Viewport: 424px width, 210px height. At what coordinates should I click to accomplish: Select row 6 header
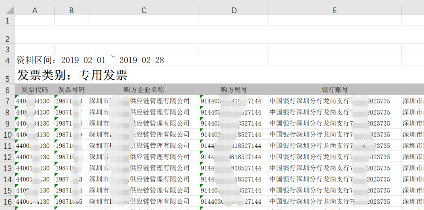click(x=7, y=90)
